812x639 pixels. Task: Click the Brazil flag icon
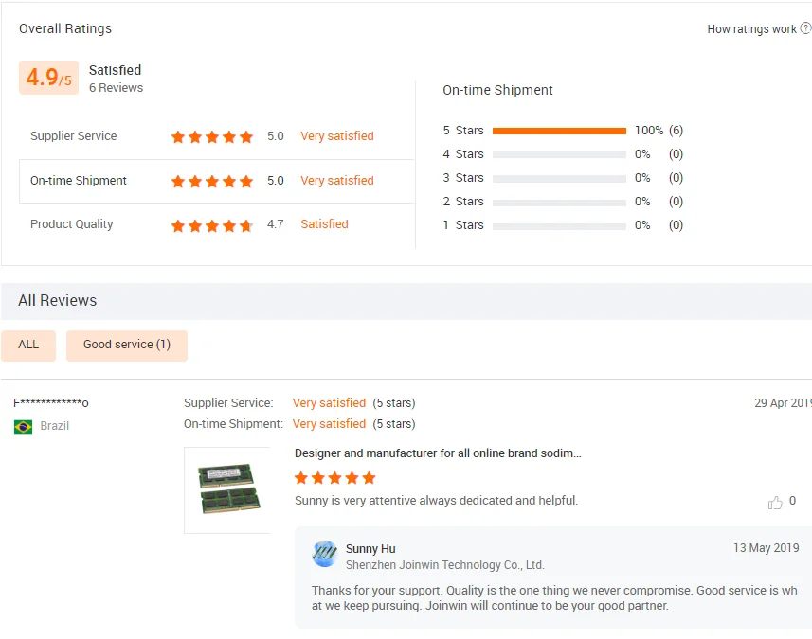(24, 426)
